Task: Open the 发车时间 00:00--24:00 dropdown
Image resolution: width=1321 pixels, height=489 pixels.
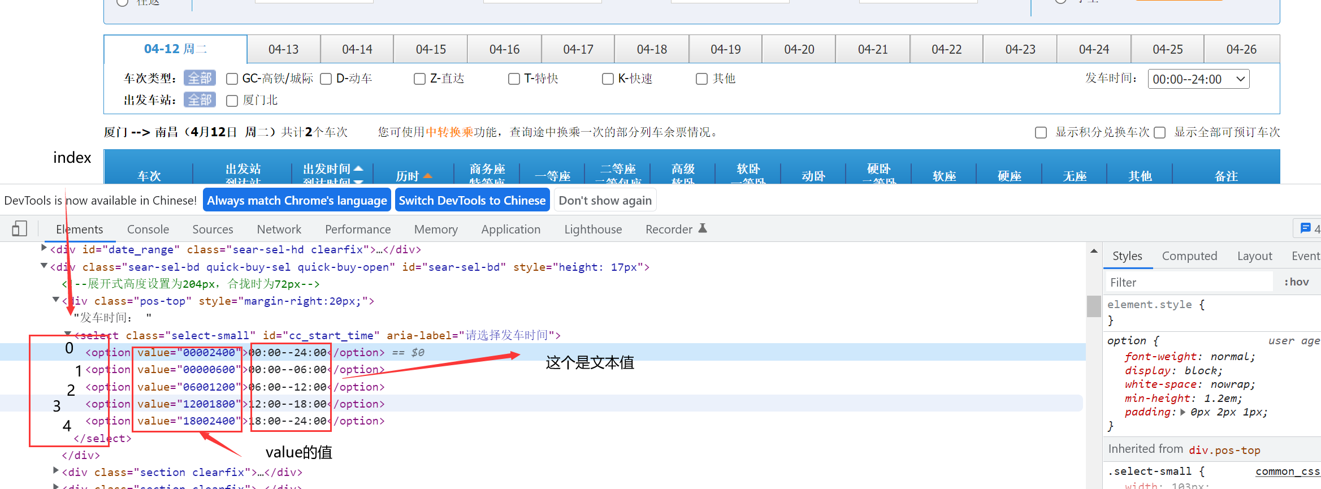Action: click(1198, 79)
